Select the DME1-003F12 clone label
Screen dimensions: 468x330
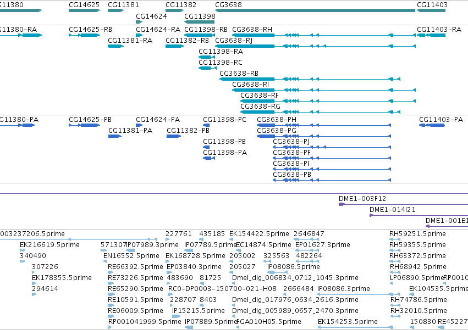pyautogui.click(x=362, y=199)
